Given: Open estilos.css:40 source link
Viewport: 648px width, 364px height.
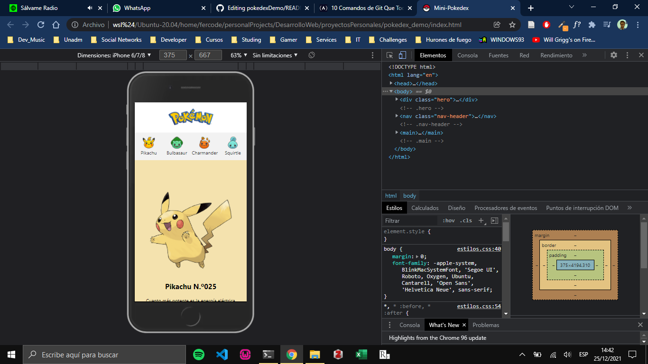Looking at the screenshot, I should tap(479, 249).
